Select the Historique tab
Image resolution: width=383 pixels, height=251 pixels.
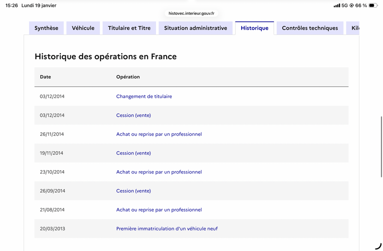254,28
